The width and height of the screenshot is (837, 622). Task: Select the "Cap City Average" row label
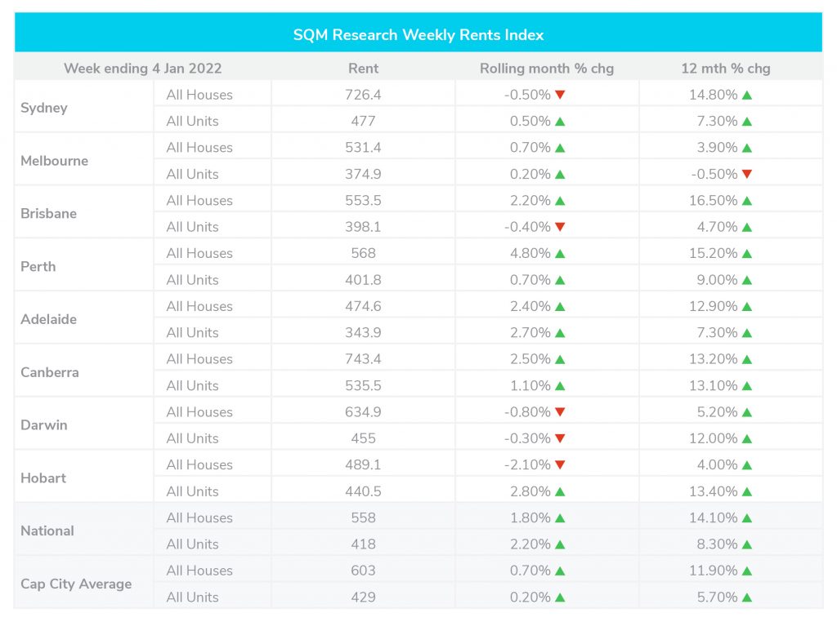click(76, 584)
